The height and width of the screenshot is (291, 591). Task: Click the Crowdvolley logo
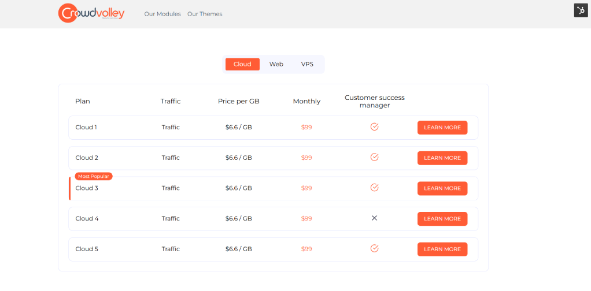(91, 13)
